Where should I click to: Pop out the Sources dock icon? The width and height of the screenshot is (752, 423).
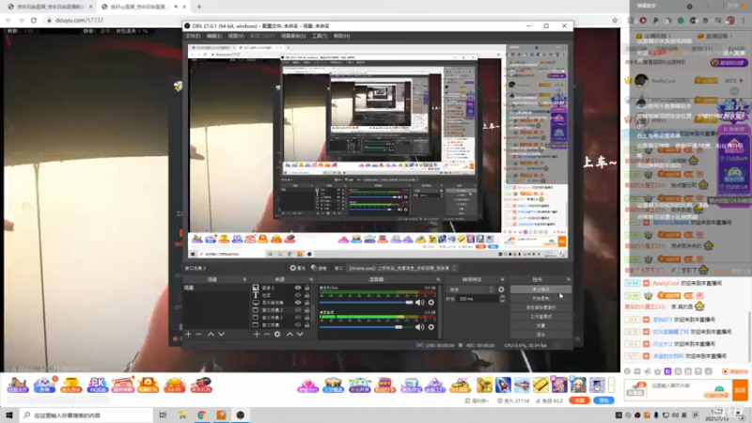pos(311,279)
